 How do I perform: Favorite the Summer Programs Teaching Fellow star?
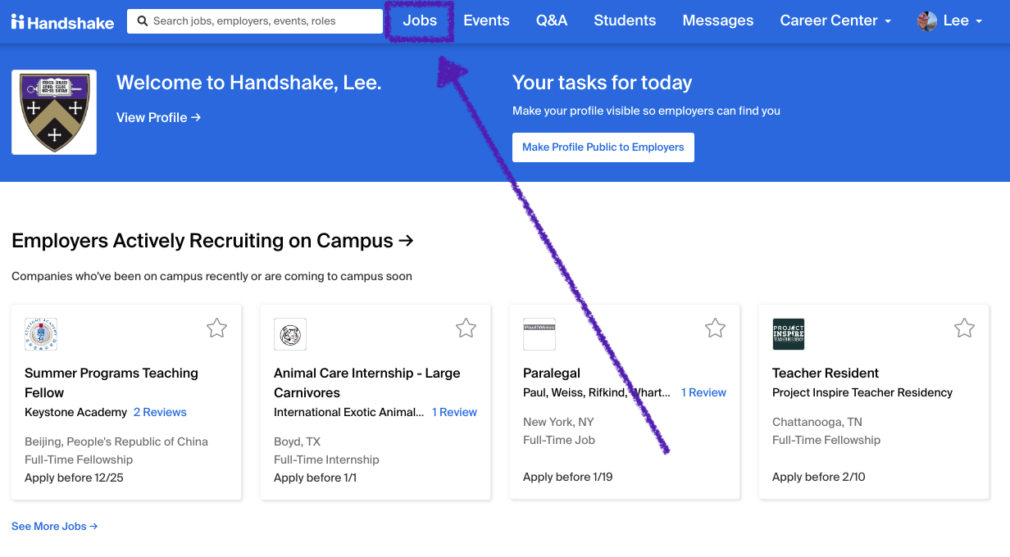click(216, 328)
